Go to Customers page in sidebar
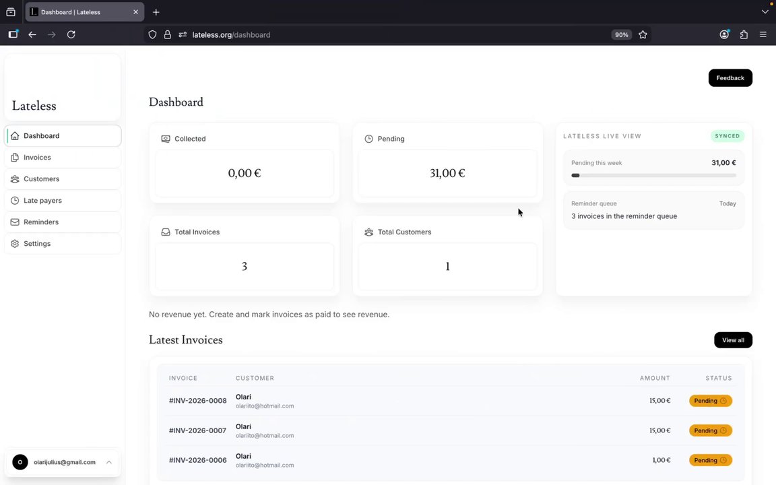776x485 pixels. coord(63,179)
